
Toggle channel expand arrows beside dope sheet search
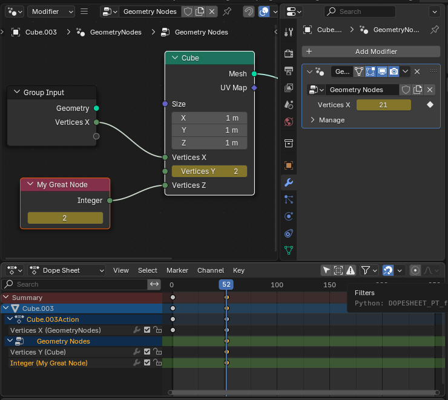[154, 284]
